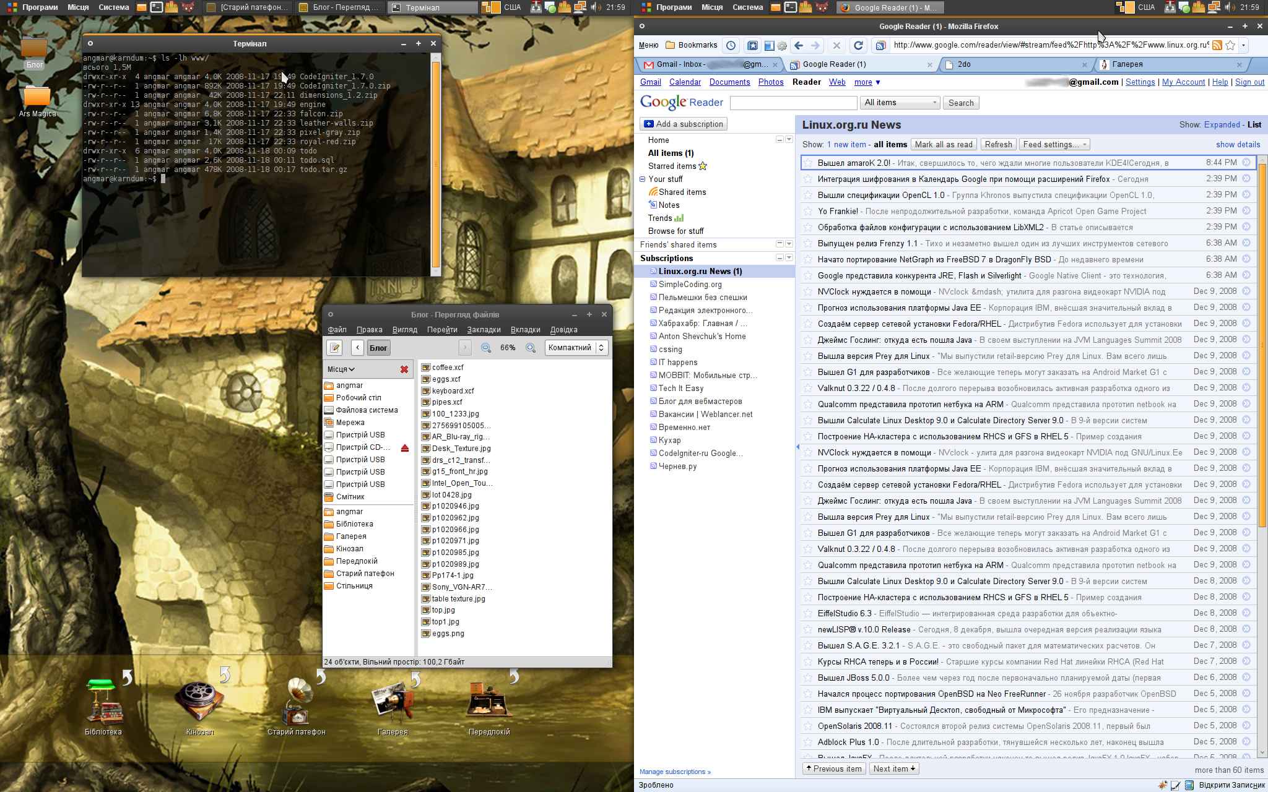Click the Firefox history clock icon
Viewport: 1268px width, 792px height.
[731, 45]
